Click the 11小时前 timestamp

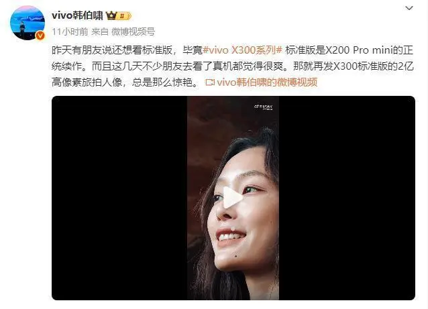[70, 32]
